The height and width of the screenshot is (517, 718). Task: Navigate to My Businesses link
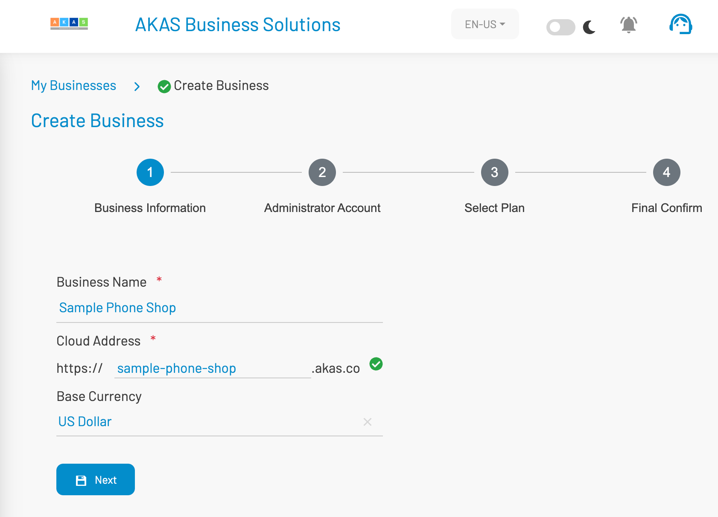pyautogui.click(x=73, y=86)
